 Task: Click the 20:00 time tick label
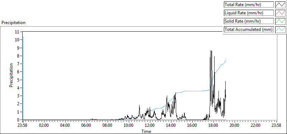click(x=235, y=126)
